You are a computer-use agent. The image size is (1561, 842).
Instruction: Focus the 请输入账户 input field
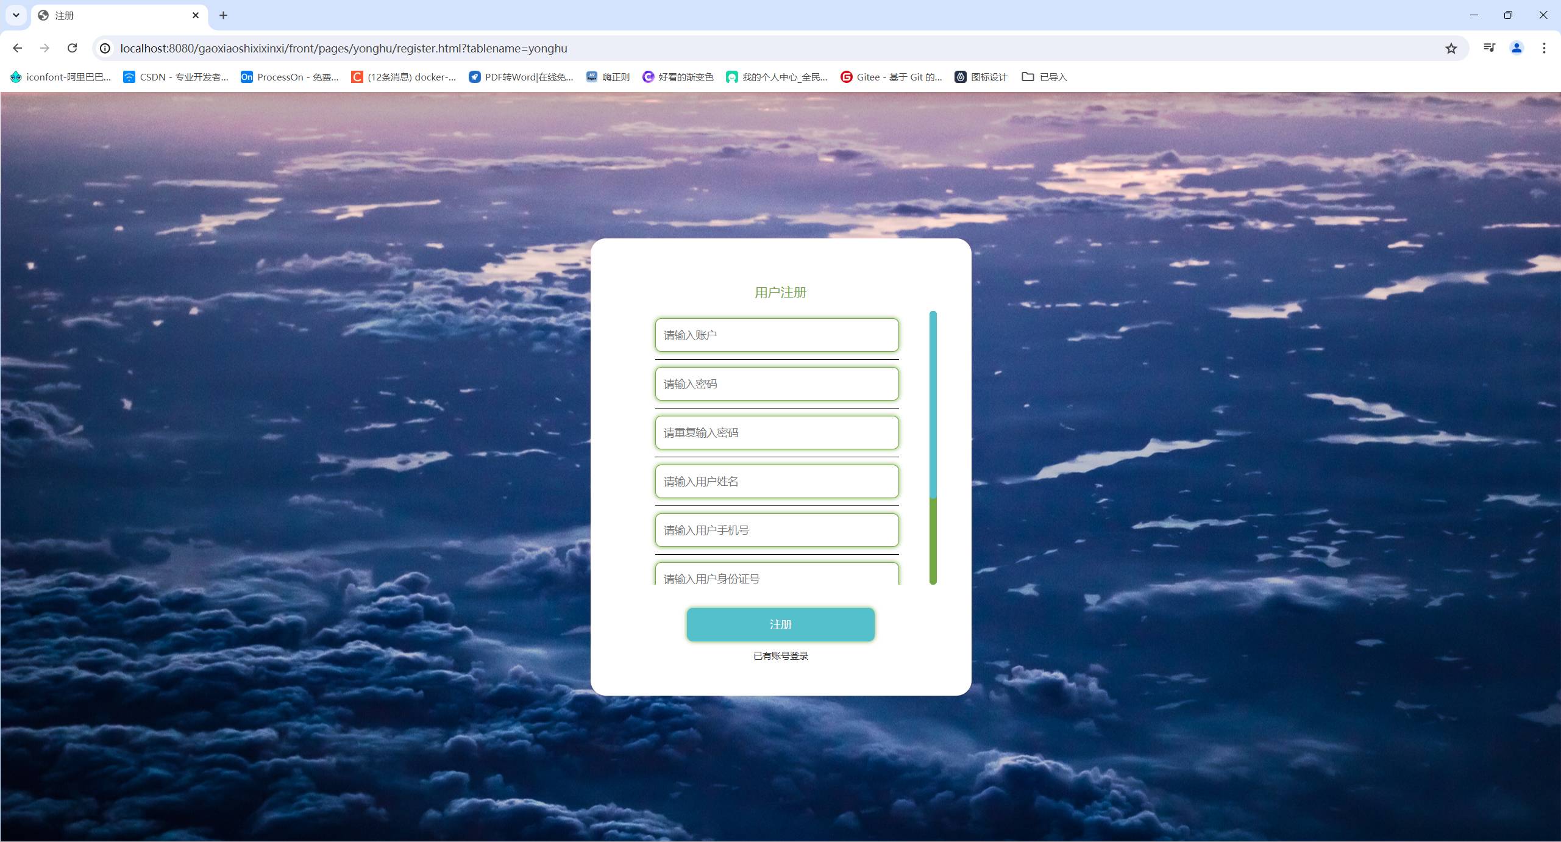(x=777, y=335)
